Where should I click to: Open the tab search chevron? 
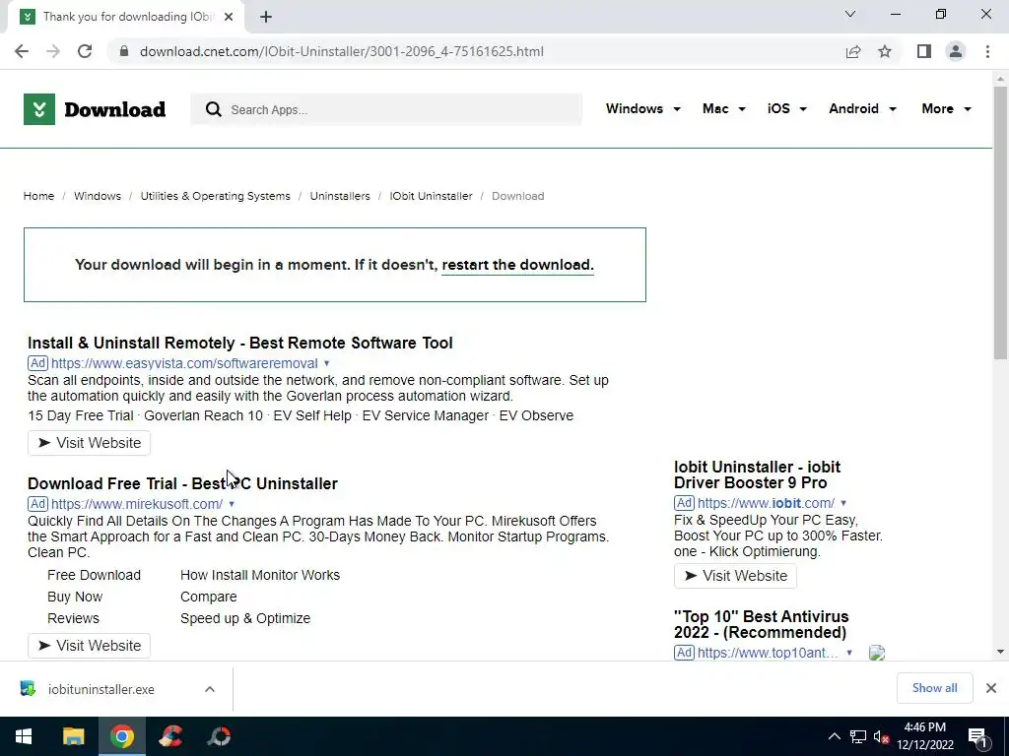point(850,14)
